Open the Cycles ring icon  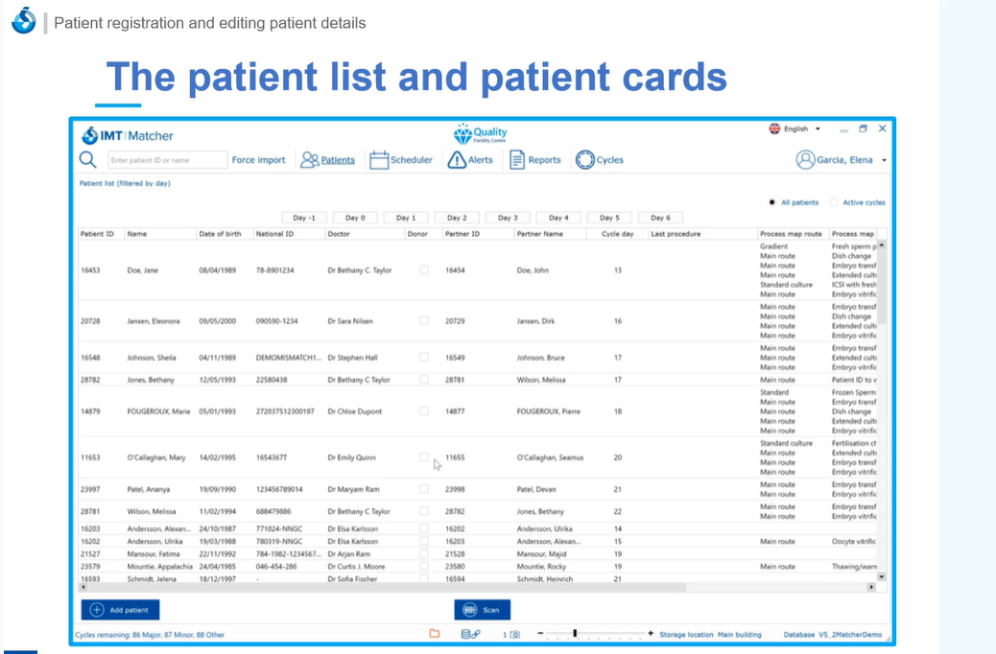point(584,160)
